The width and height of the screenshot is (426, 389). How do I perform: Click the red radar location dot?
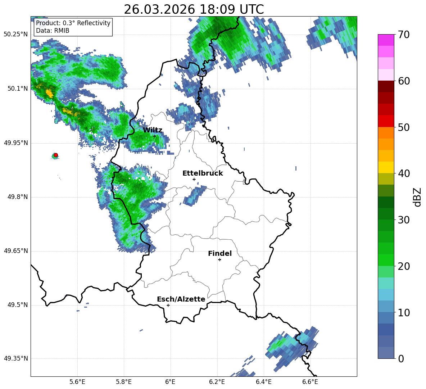(x=56, y=155)
